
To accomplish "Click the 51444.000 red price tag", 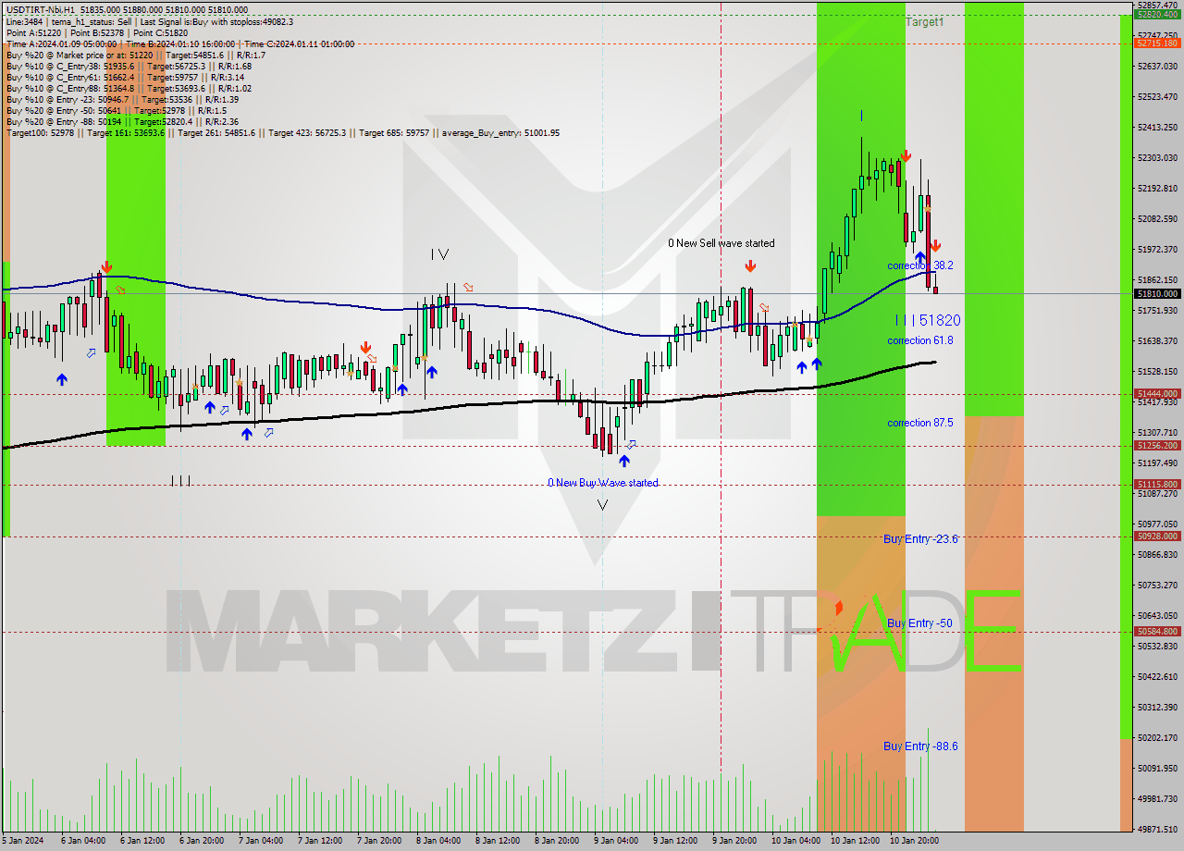I will 1157,394.
